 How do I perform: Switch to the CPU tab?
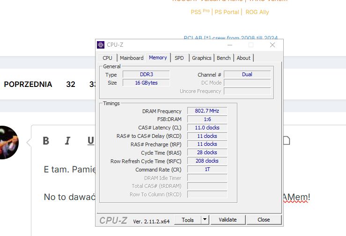point(107,58)
